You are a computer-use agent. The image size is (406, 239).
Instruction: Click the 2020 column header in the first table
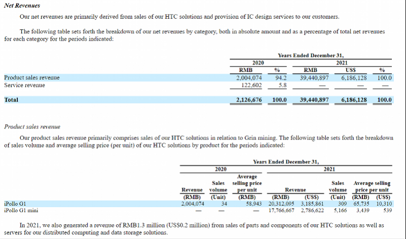(x=258, y=63)
